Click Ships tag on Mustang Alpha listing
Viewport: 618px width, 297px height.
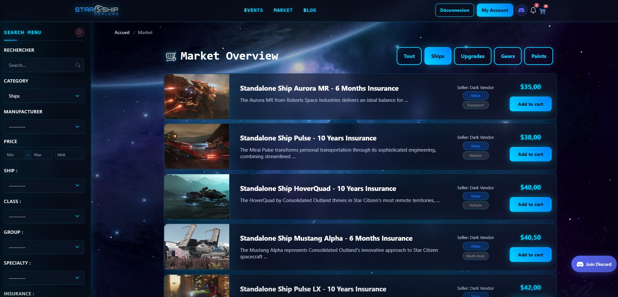coord(475,246)
